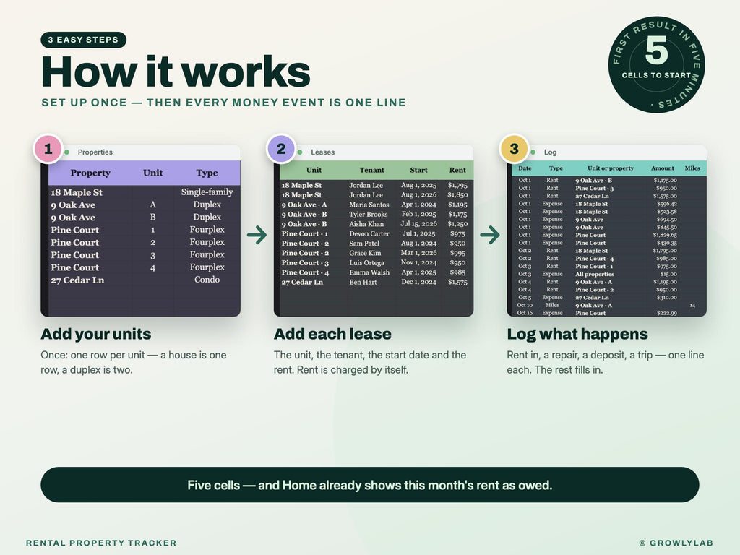Select unit 'A' cell for 9 Oak Ave
Image resolution: width=740 pixels, height=555 pixels.
(x=152, y=205)
